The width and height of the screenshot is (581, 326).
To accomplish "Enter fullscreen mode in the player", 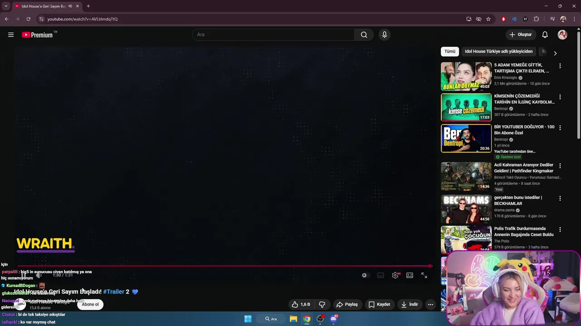I will coord(424,275).
